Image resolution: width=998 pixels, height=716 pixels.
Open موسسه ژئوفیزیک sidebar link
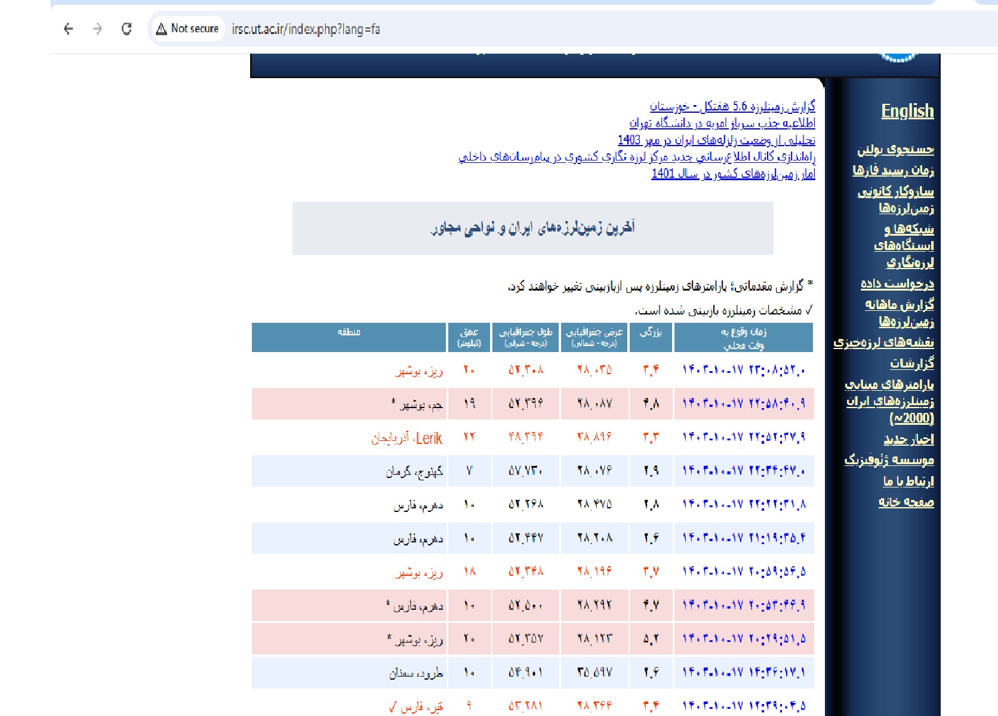tap(889, 459)
